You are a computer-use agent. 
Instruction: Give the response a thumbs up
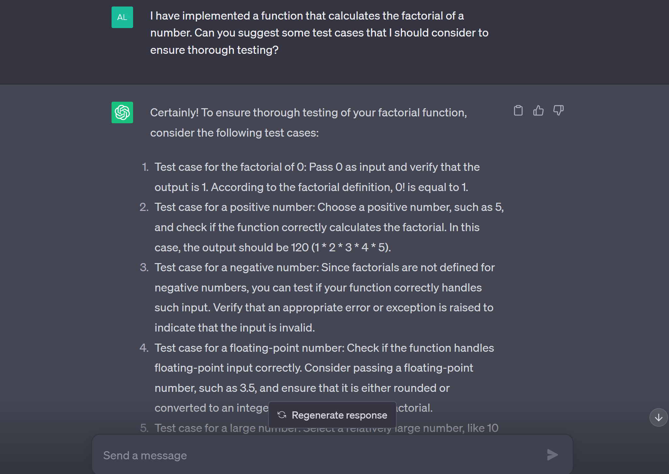[538, 111]
